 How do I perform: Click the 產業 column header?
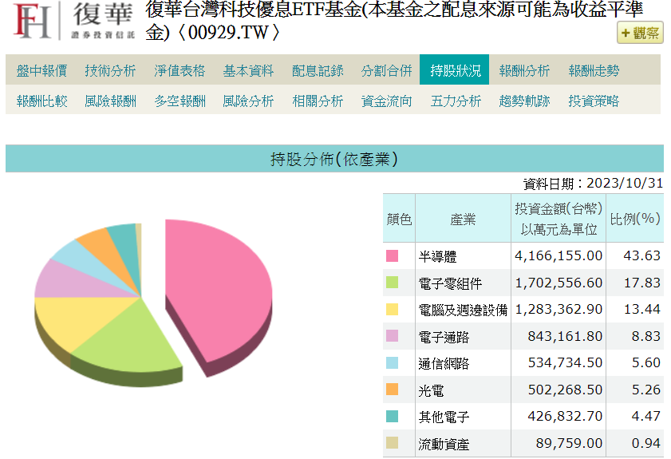pyautogui.click(x=463, y=220)
